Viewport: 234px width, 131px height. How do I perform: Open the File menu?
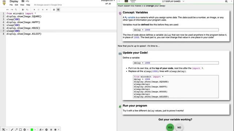coord(11,5)
